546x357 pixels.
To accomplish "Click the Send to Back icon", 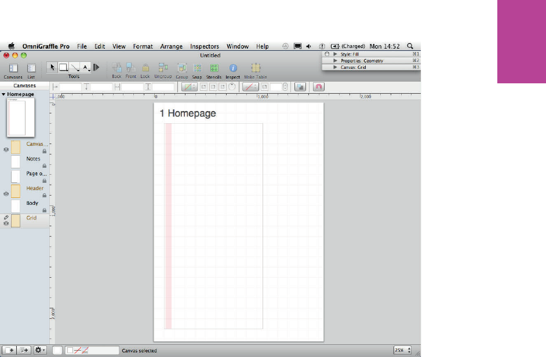I will pos(117,68).
